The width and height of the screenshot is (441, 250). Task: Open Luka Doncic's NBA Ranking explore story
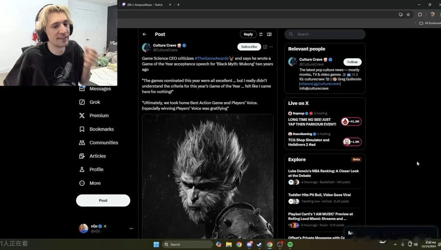(324, 173)
